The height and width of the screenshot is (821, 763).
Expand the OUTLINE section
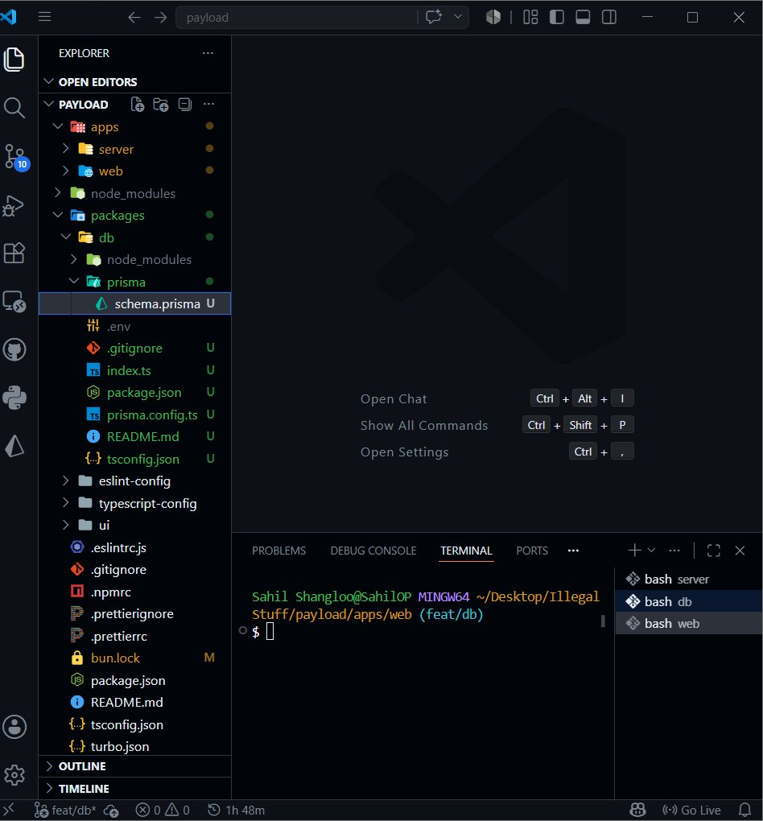(x=135, y=766)
